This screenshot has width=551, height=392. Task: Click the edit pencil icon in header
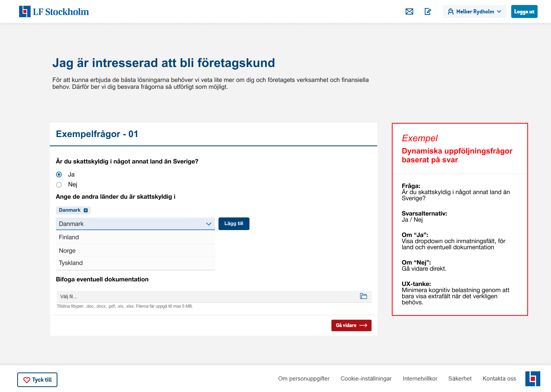tap(428, 11)
